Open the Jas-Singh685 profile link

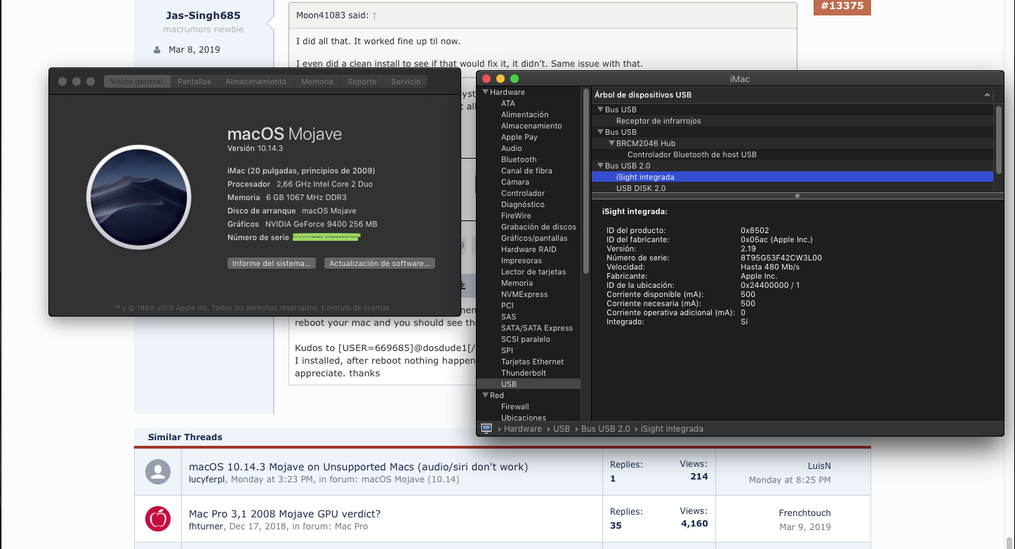click(x=203, y=15)
